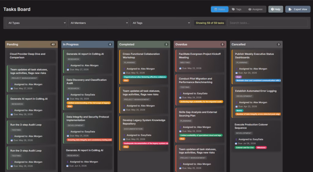Switch to Tags view tab
The width and height of the screenshot is (313, 172).
coord(237,9)
